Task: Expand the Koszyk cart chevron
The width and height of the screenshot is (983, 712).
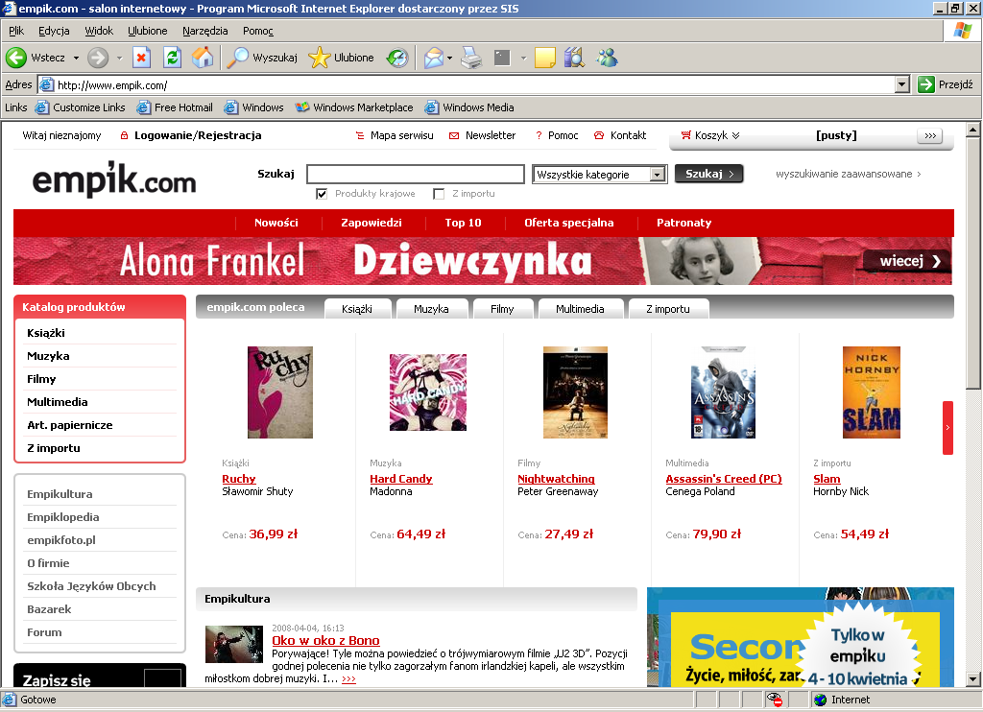Action: pos(735,135)
